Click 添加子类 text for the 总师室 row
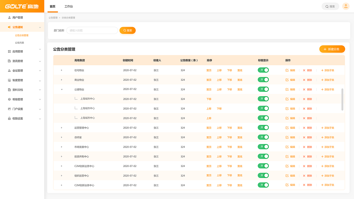354x199 pixels. [329, 137]
